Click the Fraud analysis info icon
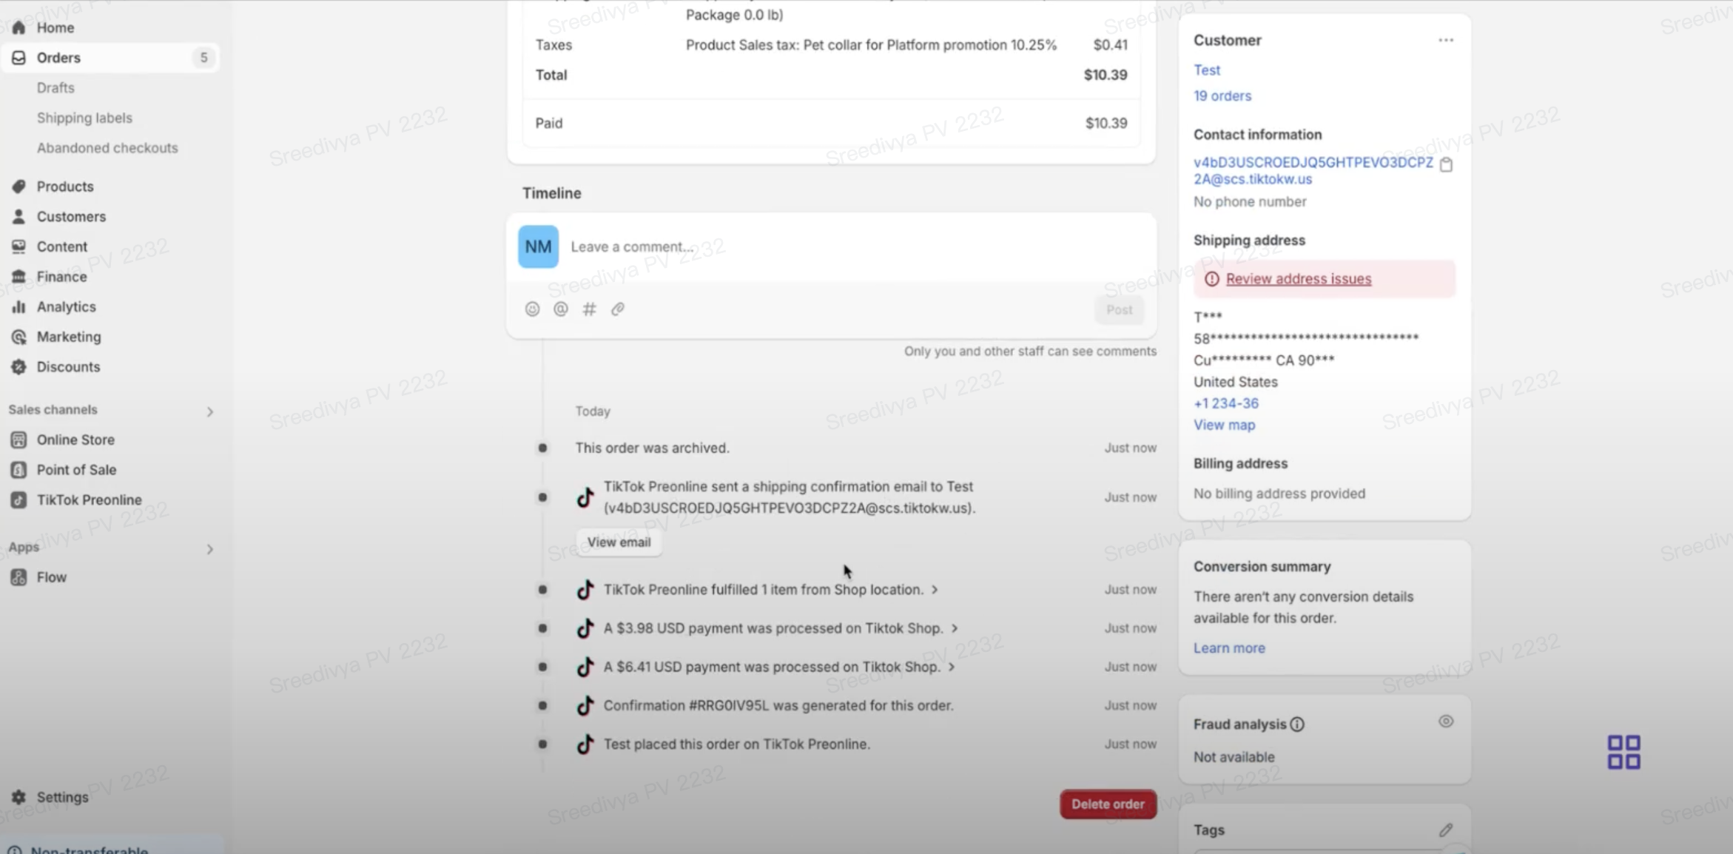Screen dimensions: 1733x854 (1297, 724)
